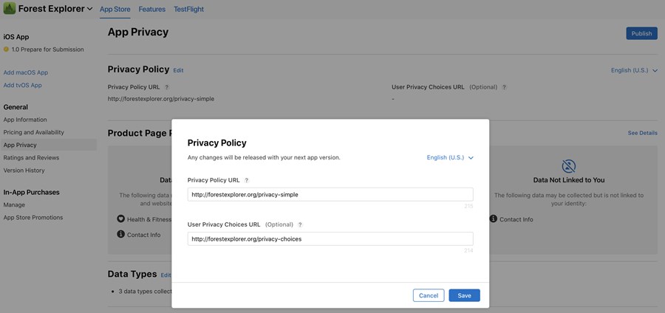Screen dimensions: 665x313
Task: Switch to the App Store tab
Action: tap(115, 9)
